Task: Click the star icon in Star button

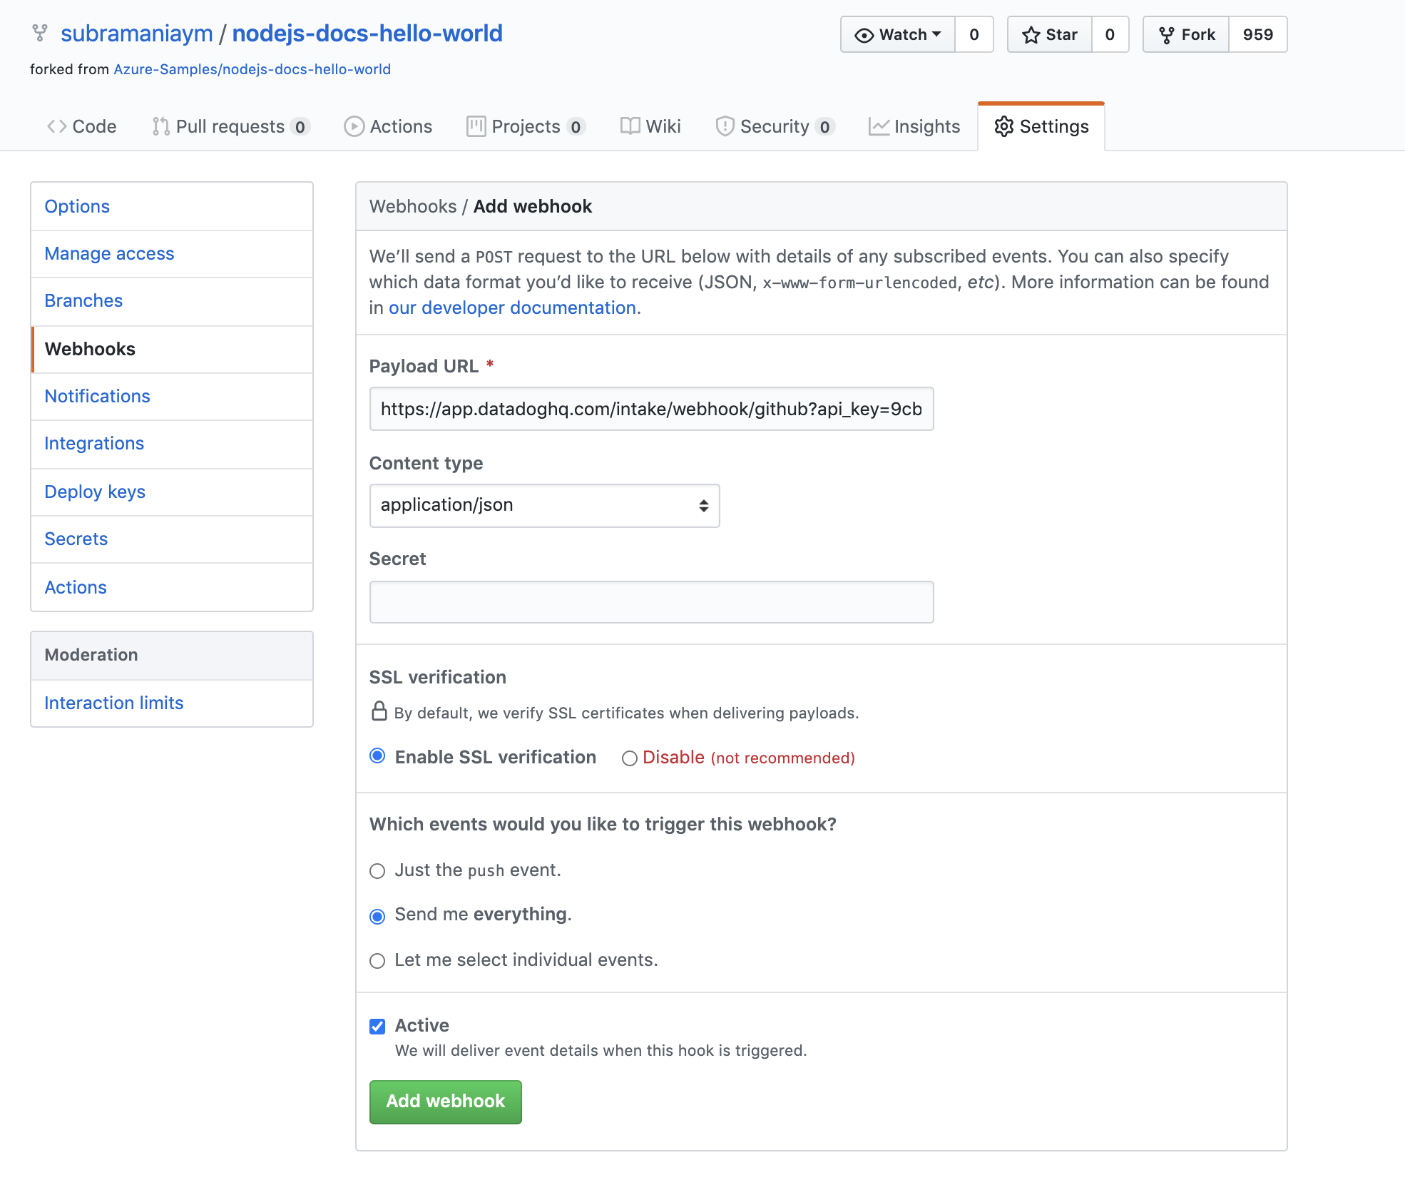Action: point(1031,35)
